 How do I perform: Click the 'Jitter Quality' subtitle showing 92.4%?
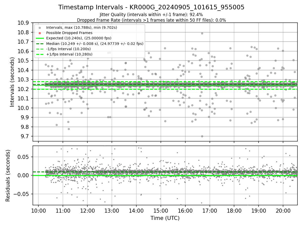click(151, 15)
